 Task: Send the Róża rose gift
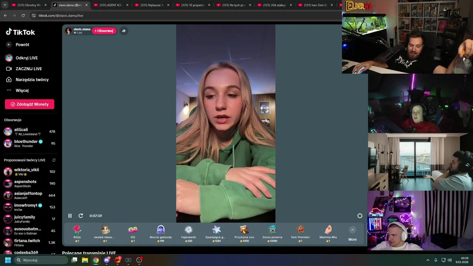77,233
